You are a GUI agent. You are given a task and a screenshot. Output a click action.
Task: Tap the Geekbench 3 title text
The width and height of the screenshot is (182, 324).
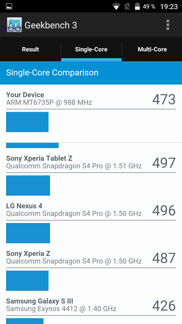(51, 25)
